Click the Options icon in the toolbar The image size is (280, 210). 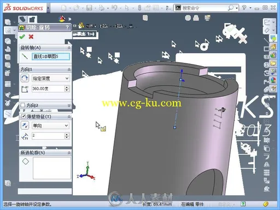pos(155,8)
